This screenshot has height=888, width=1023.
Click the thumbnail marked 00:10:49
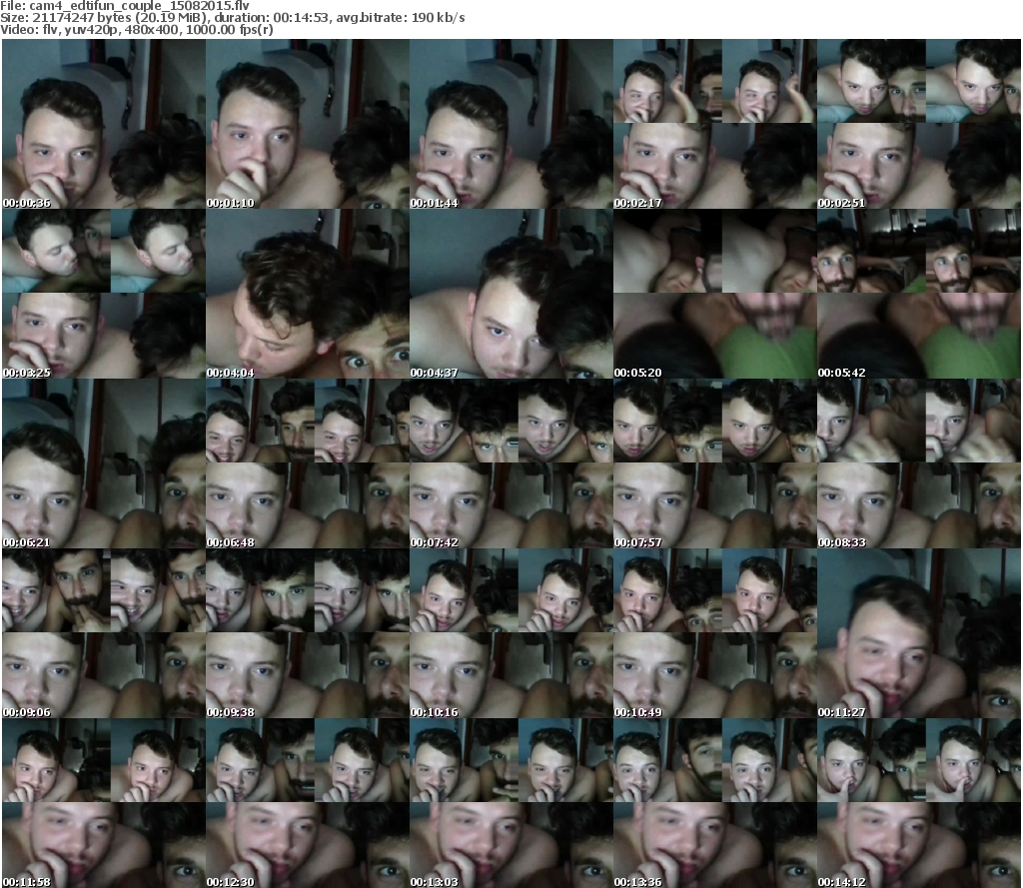click(714, 633)
